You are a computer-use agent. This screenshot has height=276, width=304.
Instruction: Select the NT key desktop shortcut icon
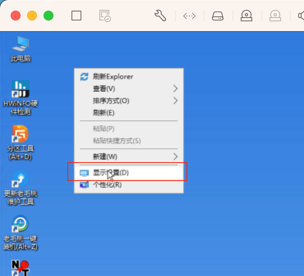pyautogui.click(x=21, y=268)
